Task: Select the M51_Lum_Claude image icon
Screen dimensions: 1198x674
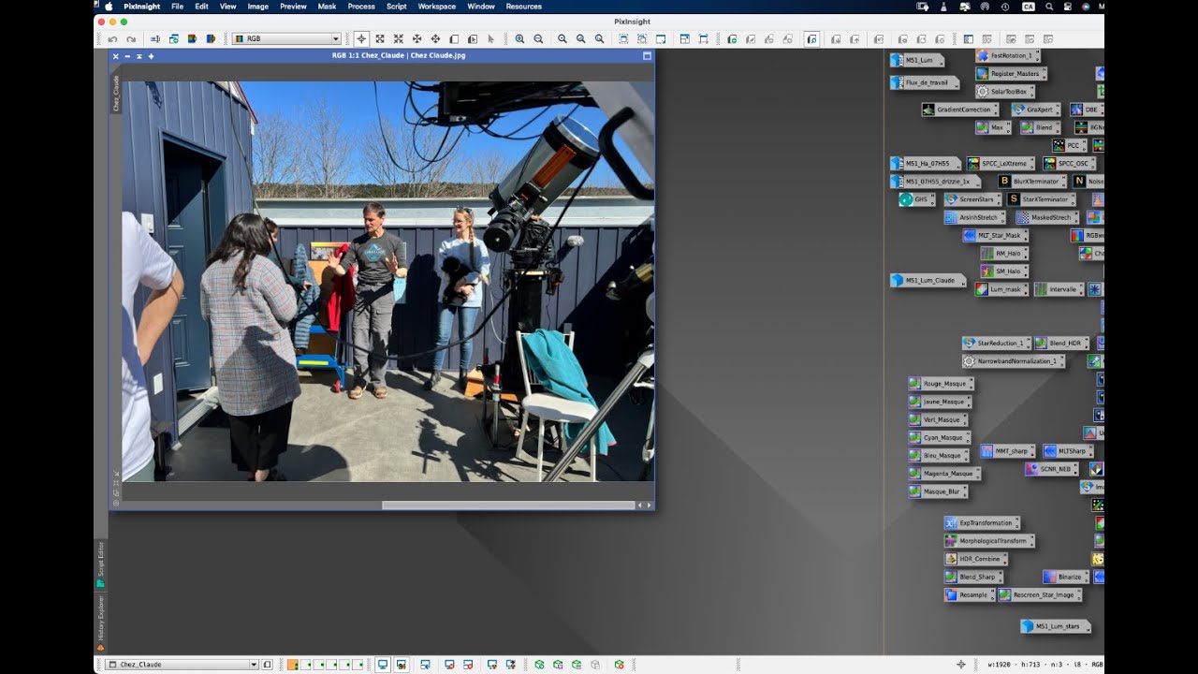Action: pyautogui.click(x=927, y=280)
